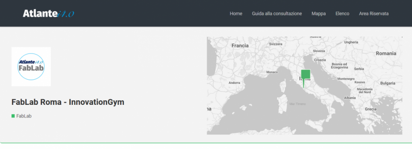Click Grecia label on the map
The width and height of the screenshot is (412, 149).
pos(371,109)
